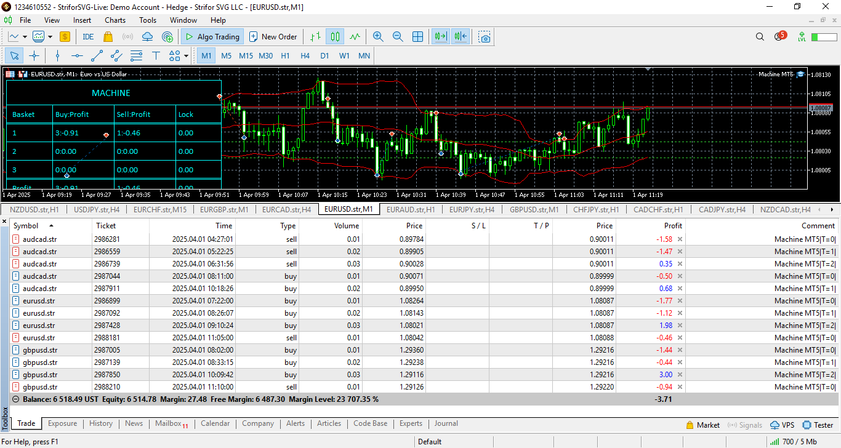Toggle the chart shift option
The height and width of the screenshot is (448, 841).
click(x=461, y=37)
